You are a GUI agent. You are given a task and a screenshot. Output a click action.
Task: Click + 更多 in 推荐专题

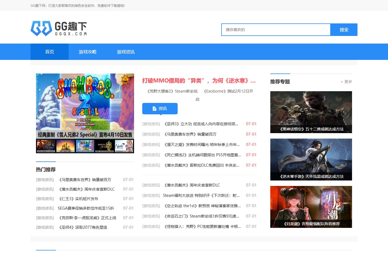point(346,82)
